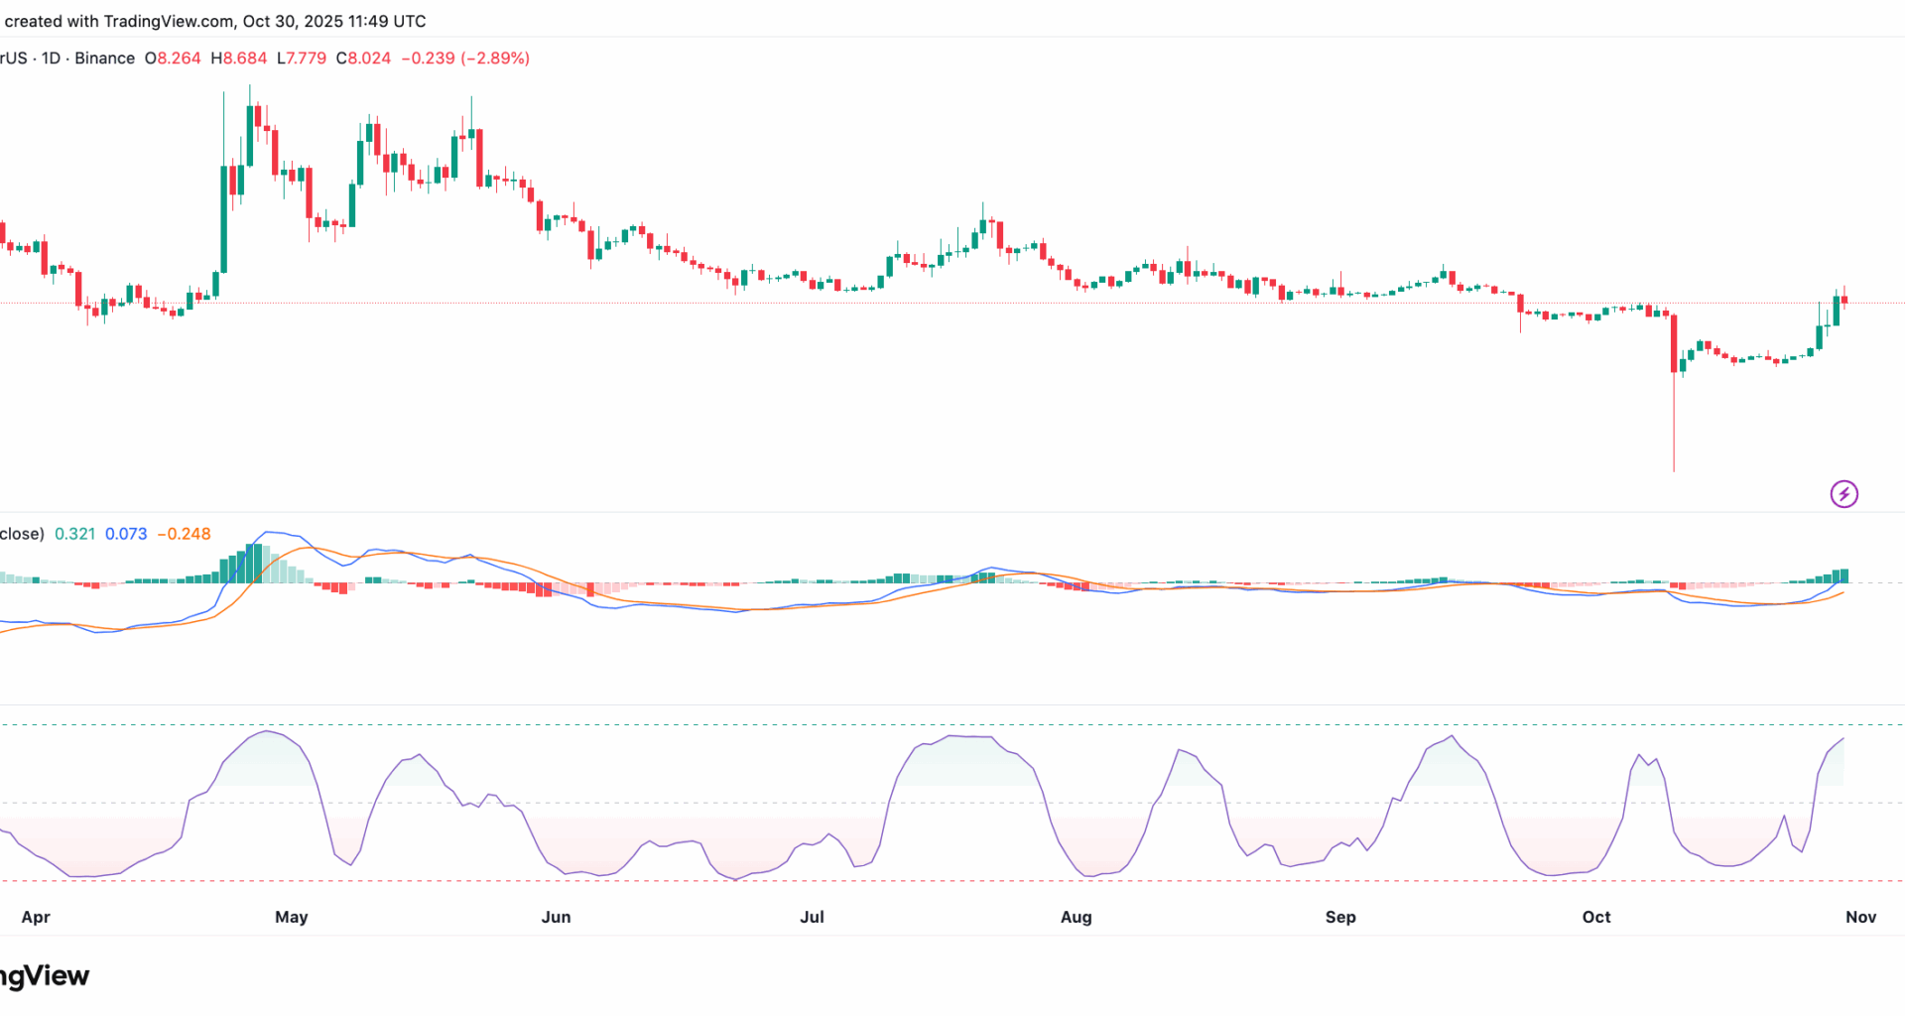Click the Binance exchange label
This screenshot has height=1016, width=1905.
point(104,59)
